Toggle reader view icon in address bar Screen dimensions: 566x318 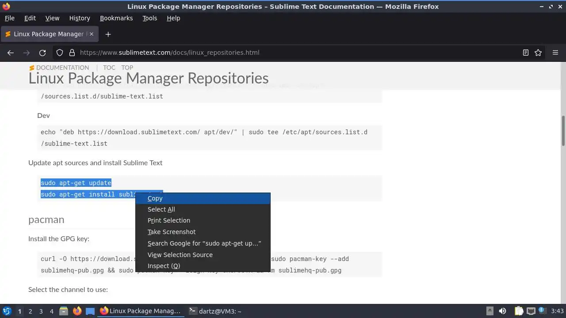click(526, 53)
